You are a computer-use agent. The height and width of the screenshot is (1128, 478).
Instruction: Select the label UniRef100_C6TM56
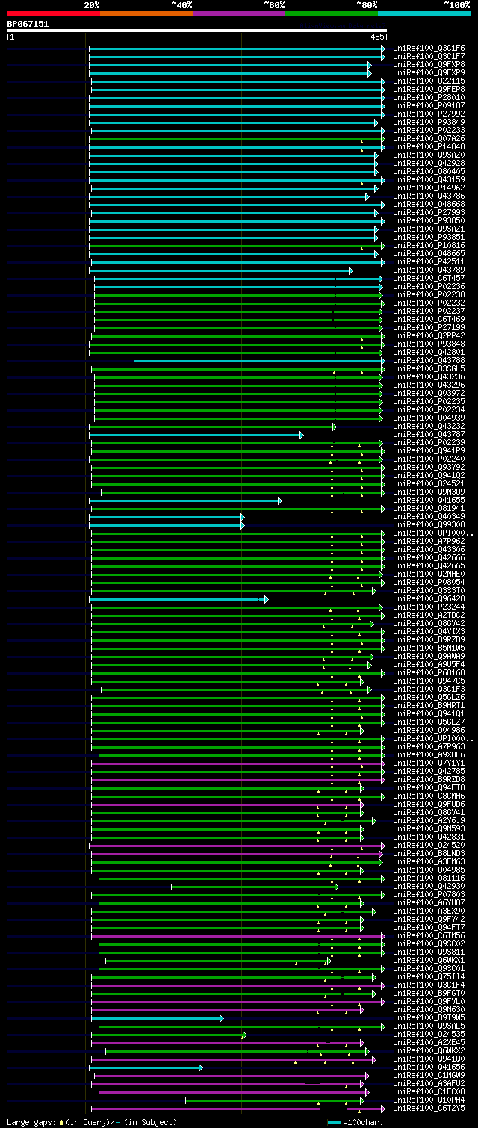429,936
